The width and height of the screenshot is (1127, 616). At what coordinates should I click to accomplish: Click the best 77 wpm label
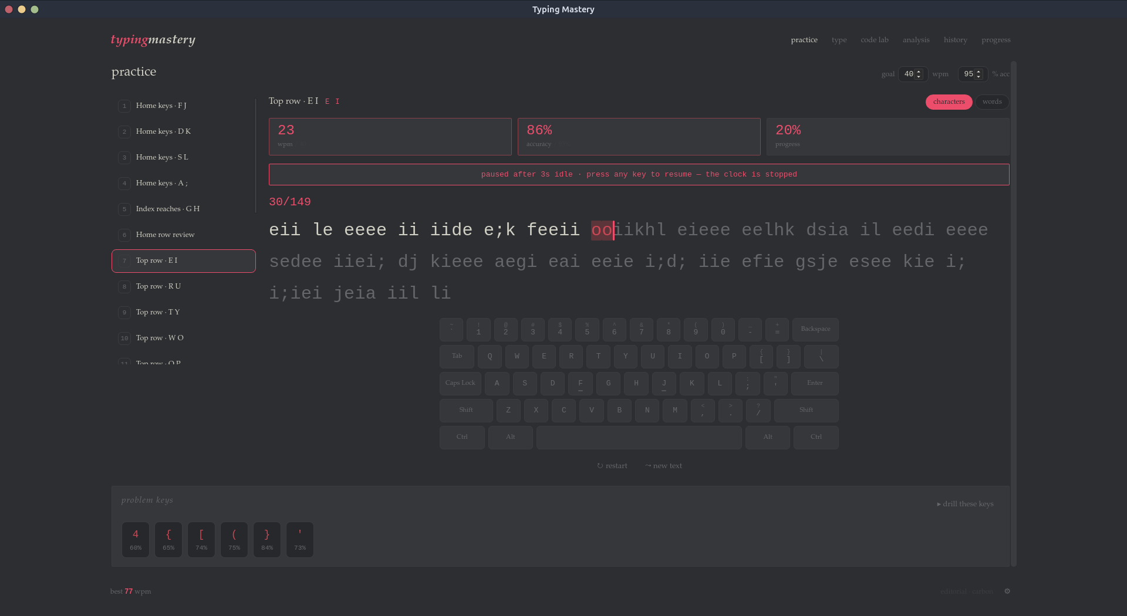coord(130,591)
